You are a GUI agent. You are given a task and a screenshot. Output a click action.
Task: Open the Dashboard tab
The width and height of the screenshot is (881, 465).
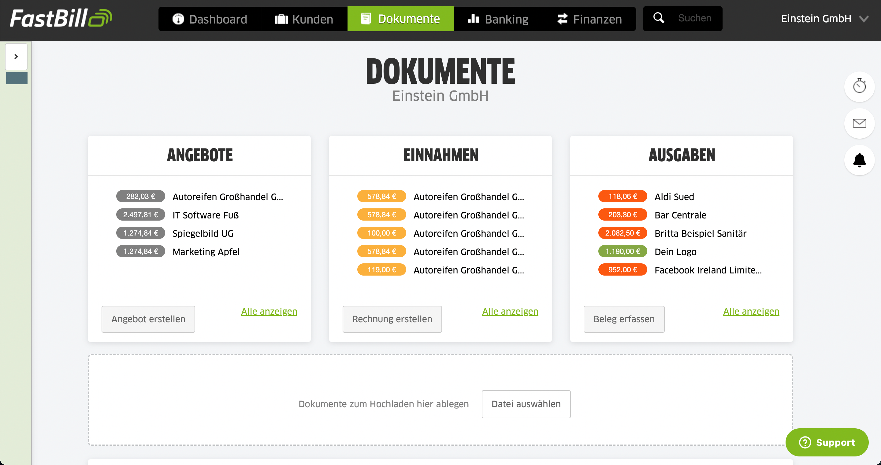tap(210, 19)
